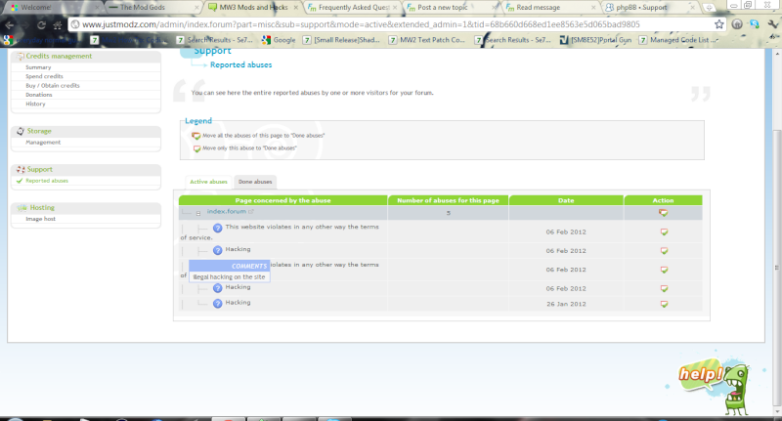Click the Support section icon in sidebar
Screen dimensions: 782x421
[21, 169]
